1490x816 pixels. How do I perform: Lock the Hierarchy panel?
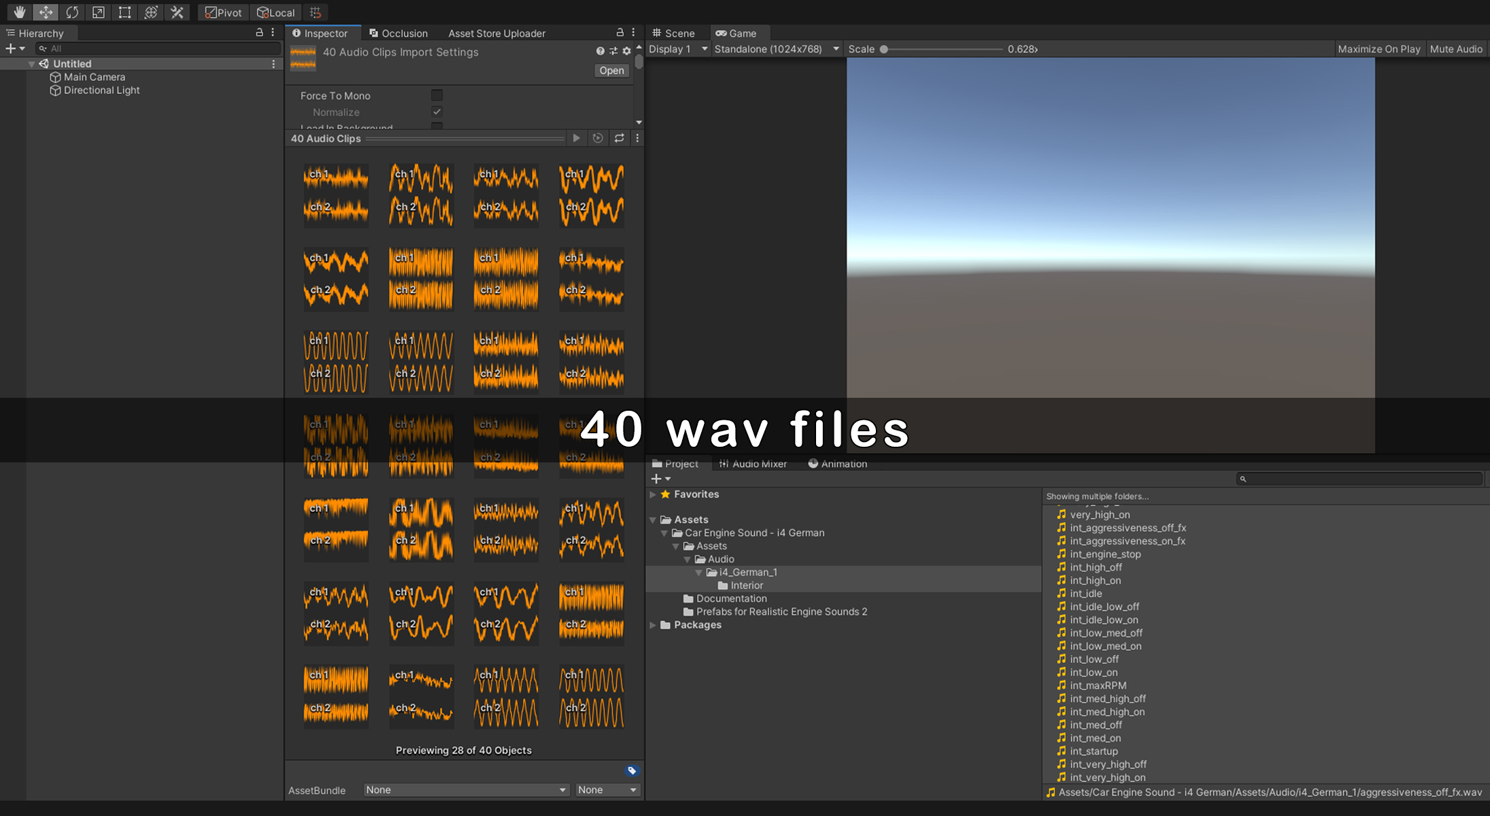(259, 33)
